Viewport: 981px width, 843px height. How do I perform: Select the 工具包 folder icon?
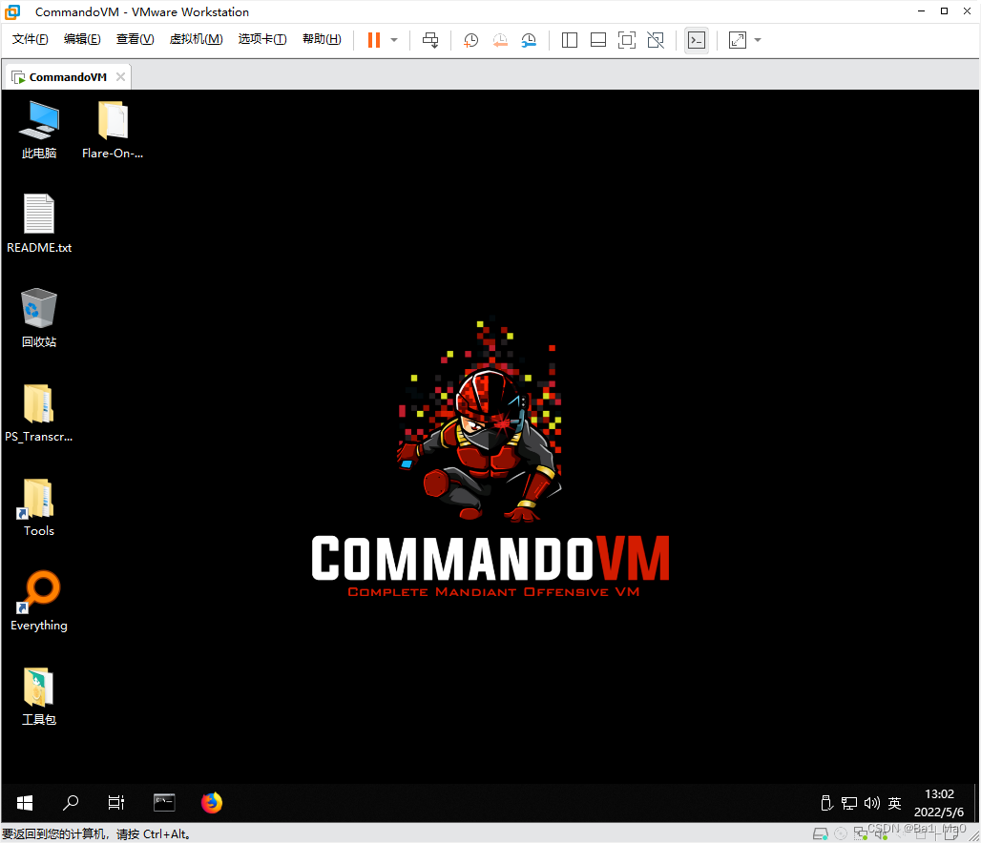[x=39, y=696]
